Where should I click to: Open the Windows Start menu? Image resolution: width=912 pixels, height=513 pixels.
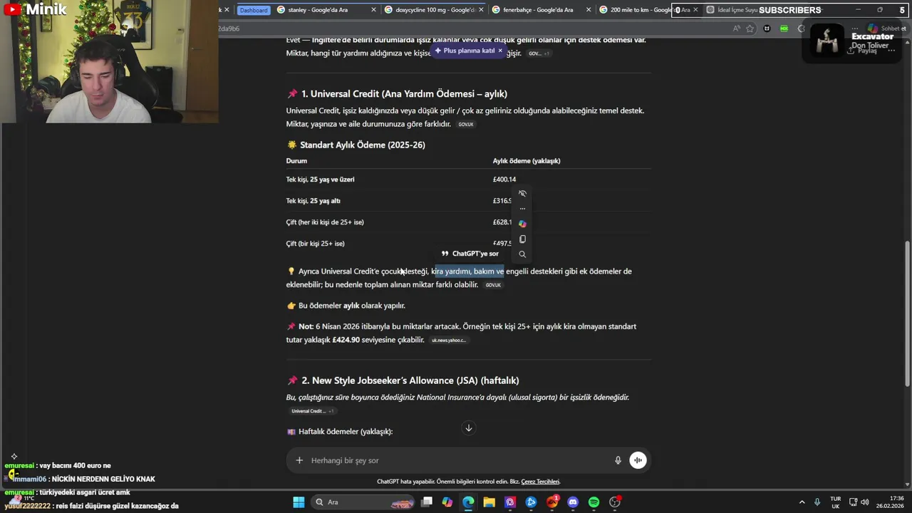(299, 502)
